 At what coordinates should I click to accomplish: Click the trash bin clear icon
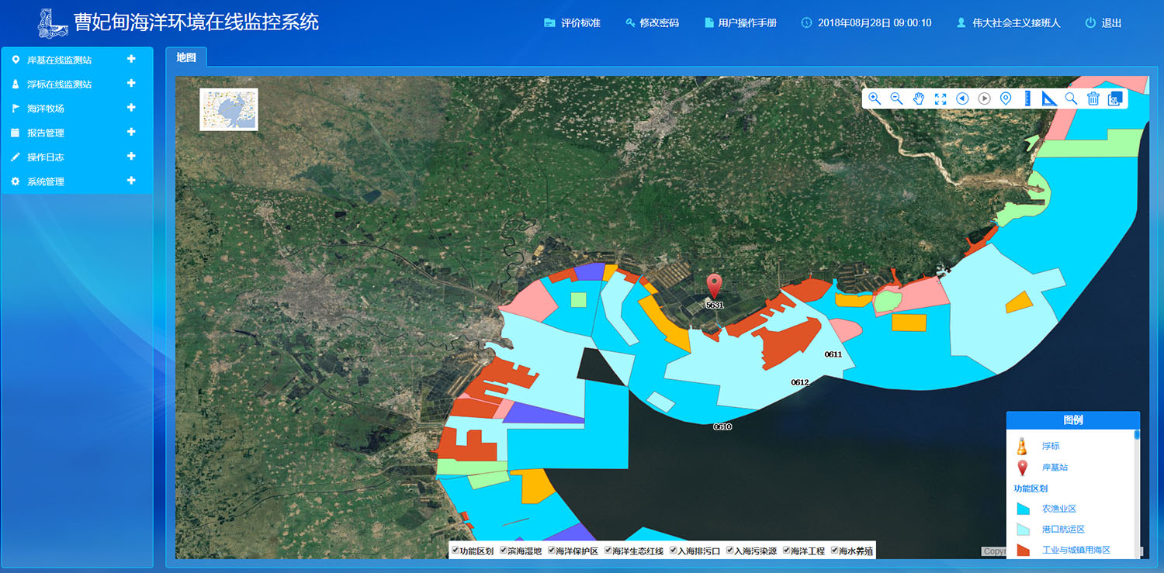point(1093,98)
